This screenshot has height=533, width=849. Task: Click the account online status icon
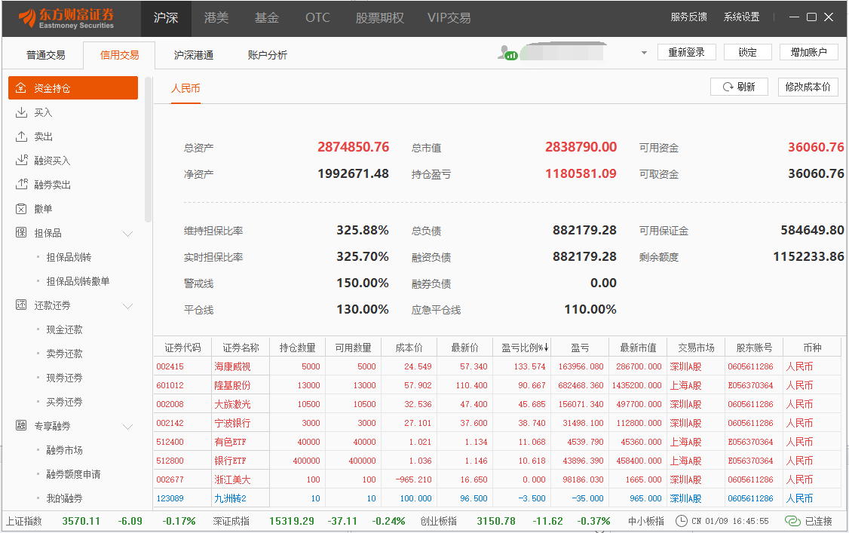pyautogui.click(x=508, y=53)
